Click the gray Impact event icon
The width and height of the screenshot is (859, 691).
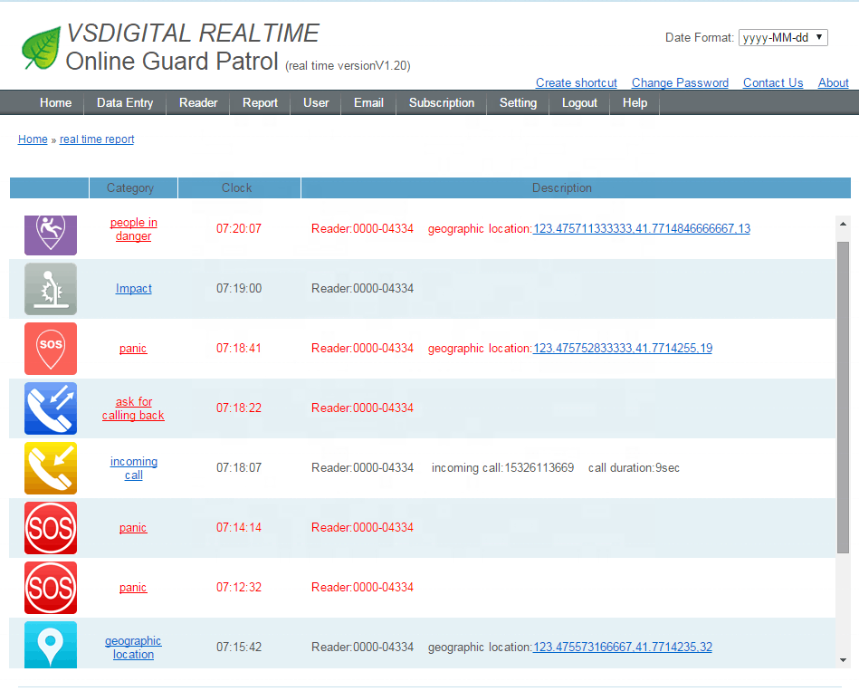click(51, 289)
